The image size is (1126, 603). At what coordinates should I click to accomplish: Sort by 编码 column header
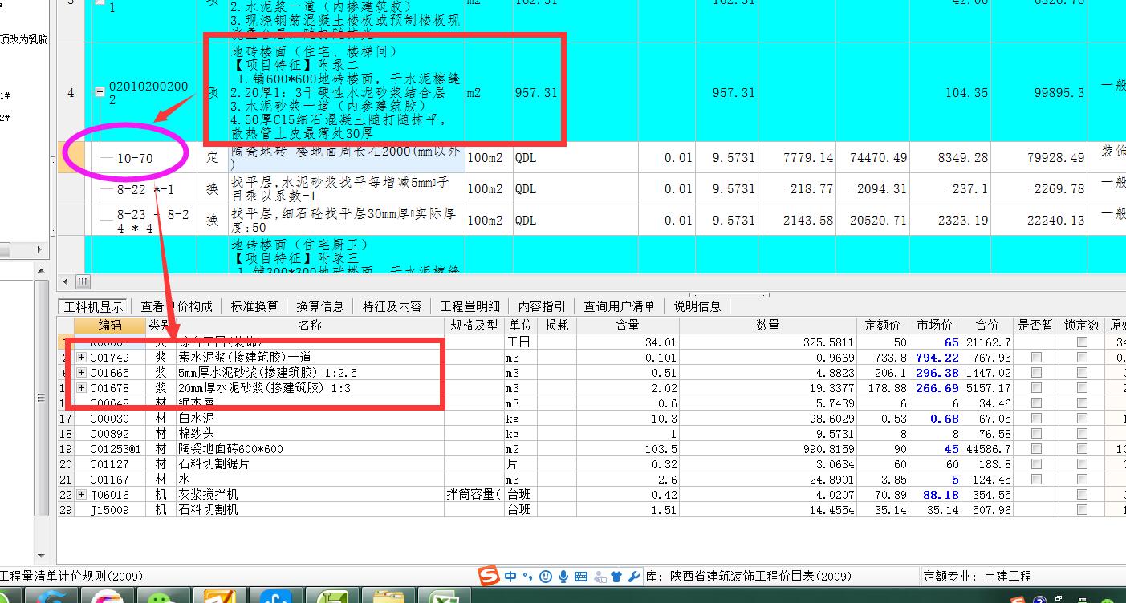(110, 325)
